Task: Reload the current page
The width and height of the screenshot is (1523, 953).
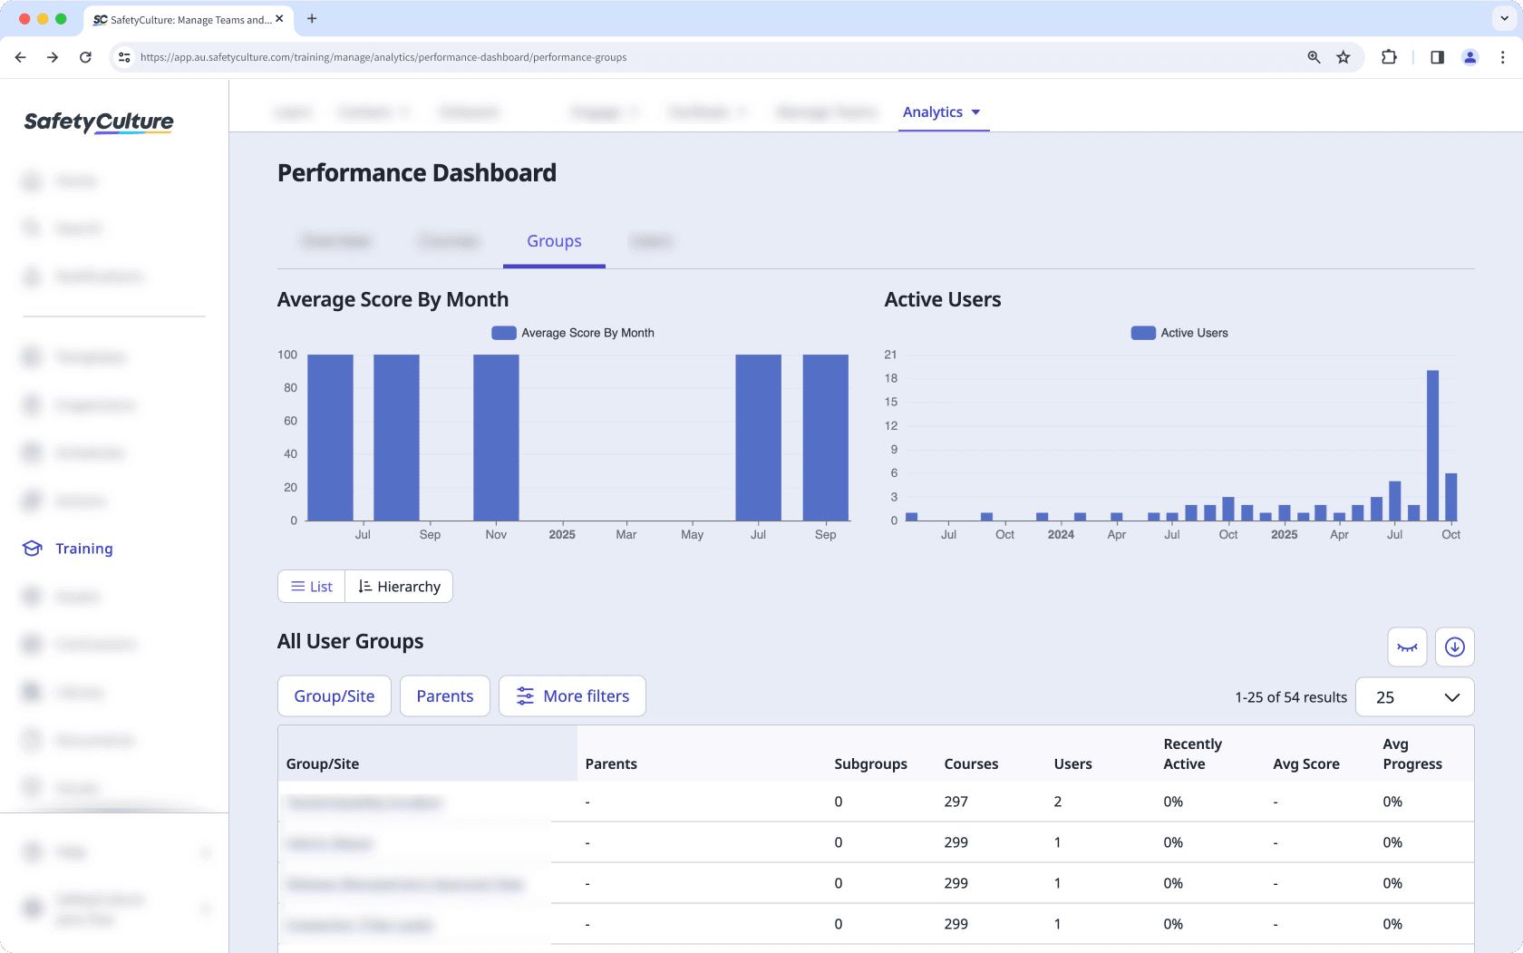Action: (x=85, y=56)
